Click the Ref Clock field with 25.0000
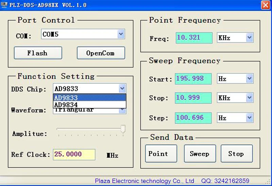This screenshot has width=272, height=186. coord(74,154)
